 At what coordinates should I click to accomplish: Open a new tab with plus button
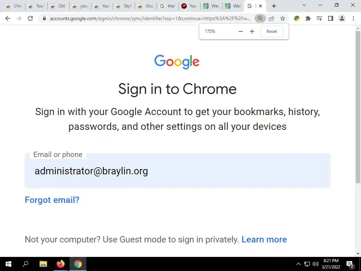(x=274, y=6)
